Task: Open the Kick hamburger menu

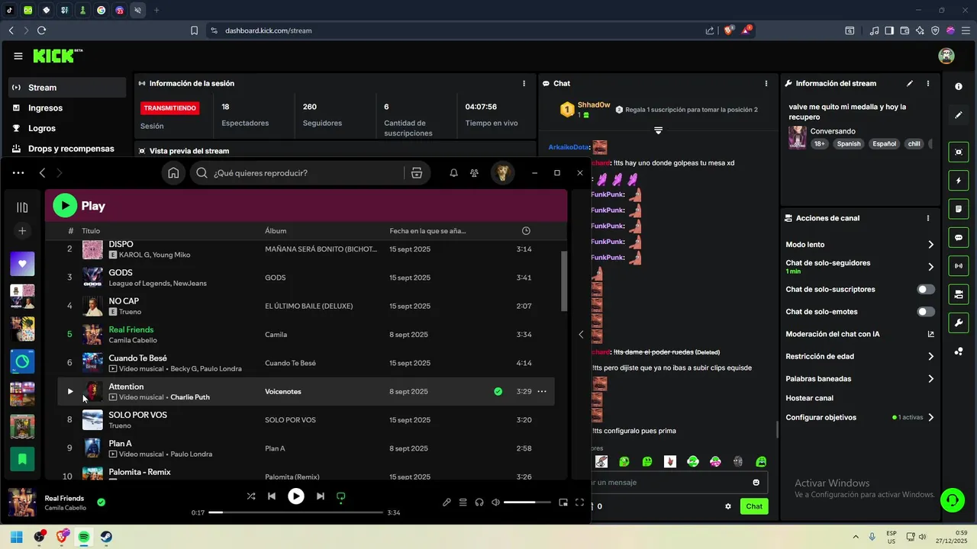Action: tap(18, 56)
